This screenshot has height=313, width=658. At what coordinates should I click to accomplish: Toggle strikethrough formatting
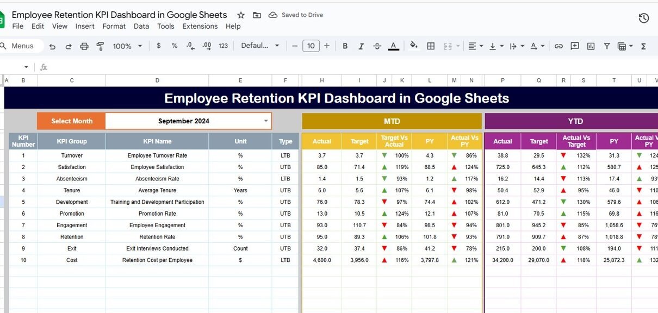(377, 46)
